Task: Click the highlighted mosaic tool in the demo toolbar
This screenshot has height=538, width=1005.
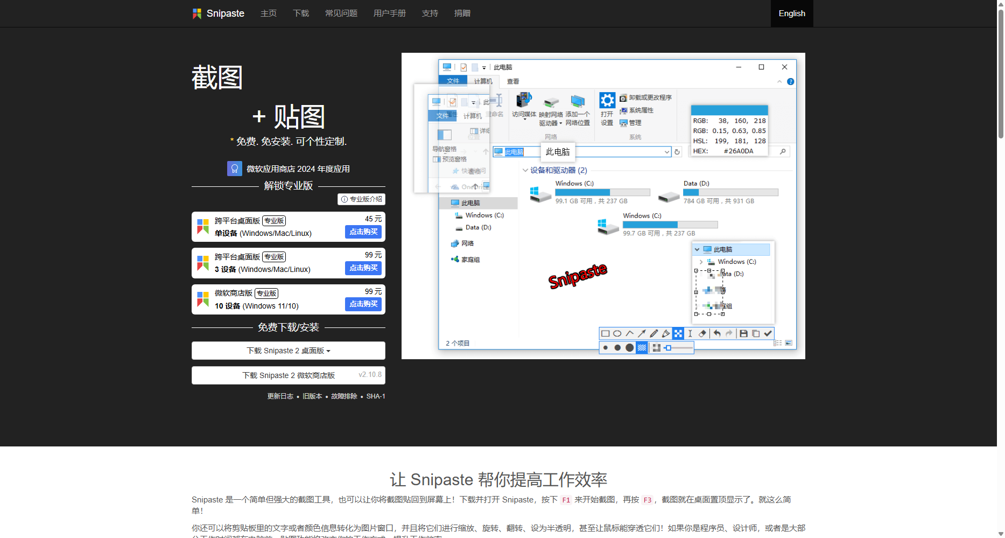Action: pos(678,333)
